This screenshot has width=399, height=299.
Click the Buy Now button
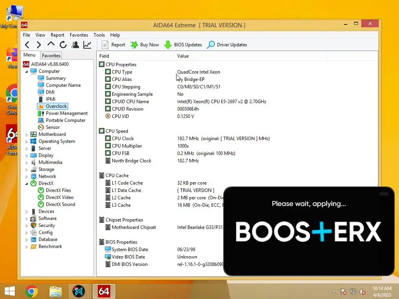tap(145, 45)
